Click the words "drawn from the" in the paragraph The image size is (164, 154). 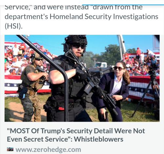[x=117, y=7]
